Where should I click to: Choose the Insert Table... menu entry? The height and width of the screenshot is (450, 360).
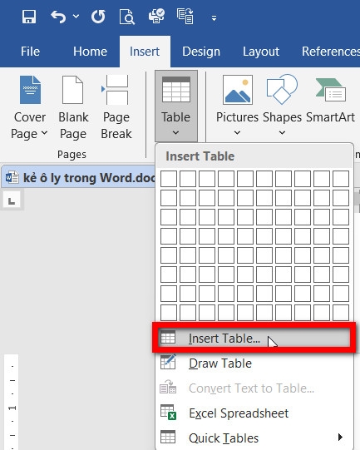click(254, 338)
